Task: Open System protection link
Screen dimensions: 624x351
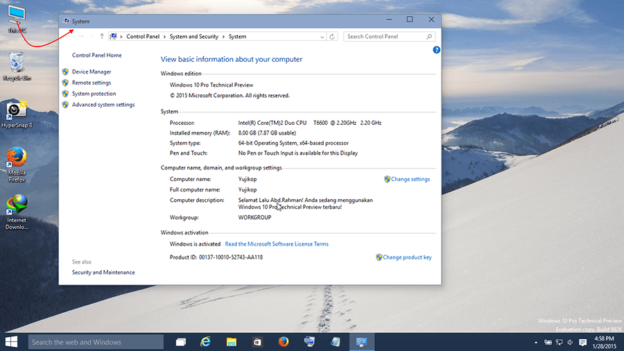Action: click(x=94, y=94)
